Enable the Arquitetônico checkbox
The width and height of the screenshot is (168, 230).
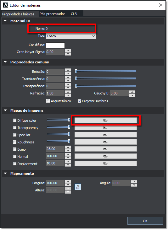click(x=48, y=101)
